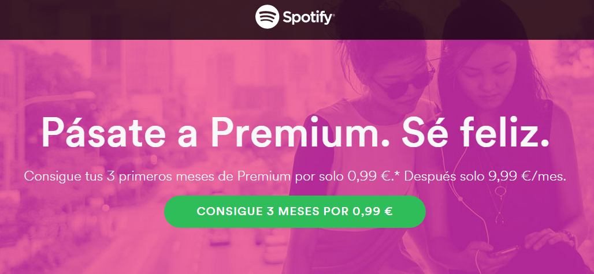Click the "0,99 €" text on green button
This screenshot has height=274, width=594.
[x=373, y=211]
